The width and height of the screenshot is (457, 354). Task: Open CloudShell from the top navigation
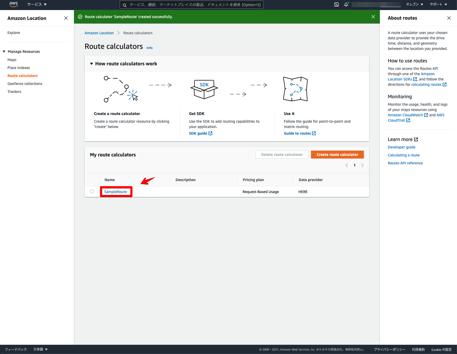(x=336, y=5)
